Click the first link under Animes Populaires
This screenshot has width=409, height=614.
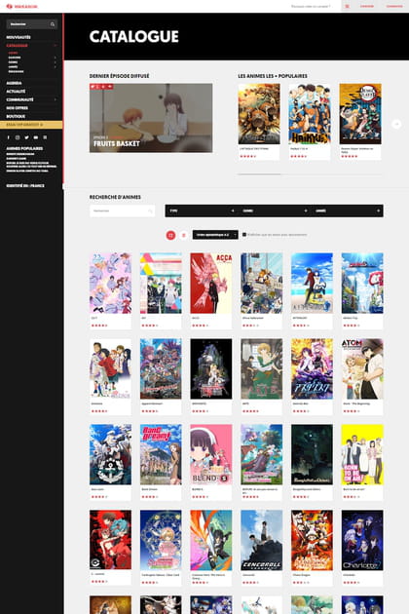click(19, 154)
